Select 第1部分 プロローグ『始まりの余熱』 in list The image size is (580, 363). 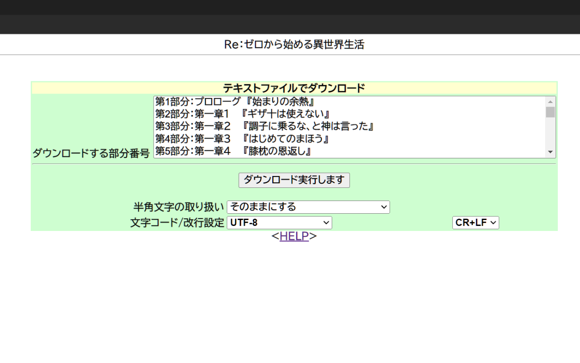click(x=350, y=101)
